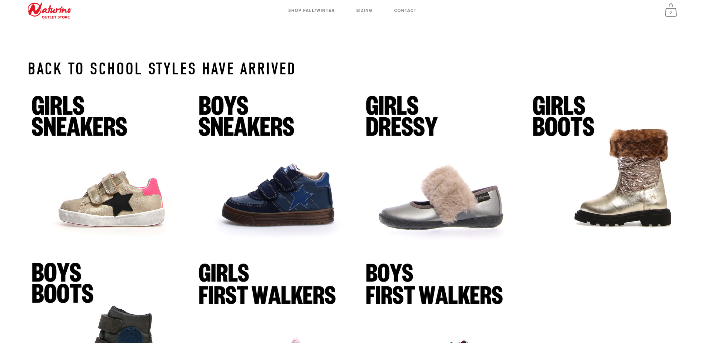Select the Boys Sneakers heading
The width and height of the screenshot is (705, 343).
point(246,116)
